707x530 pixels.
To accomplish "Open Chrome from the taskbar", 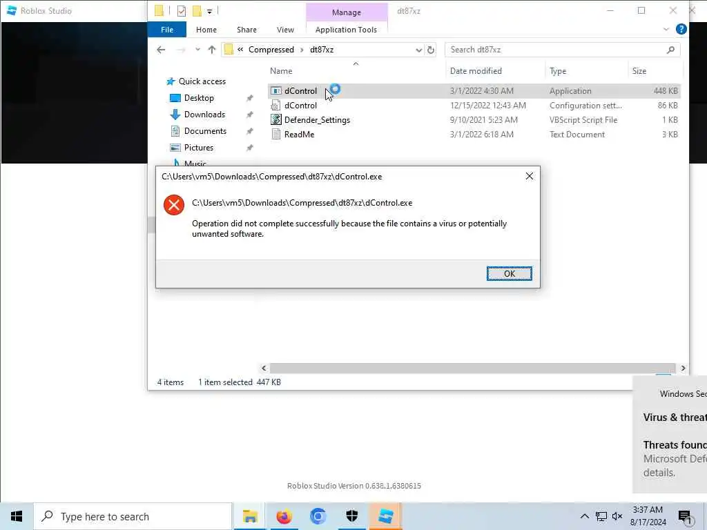I will point(318,516).
